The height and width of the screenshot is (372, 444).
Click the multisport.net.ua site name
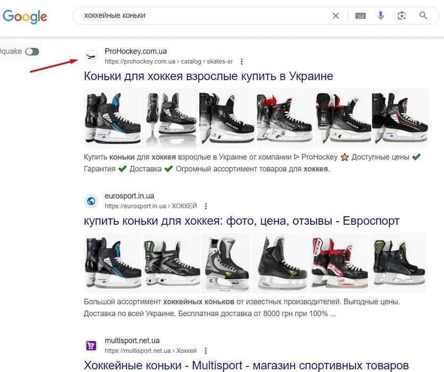click(132, 341)
